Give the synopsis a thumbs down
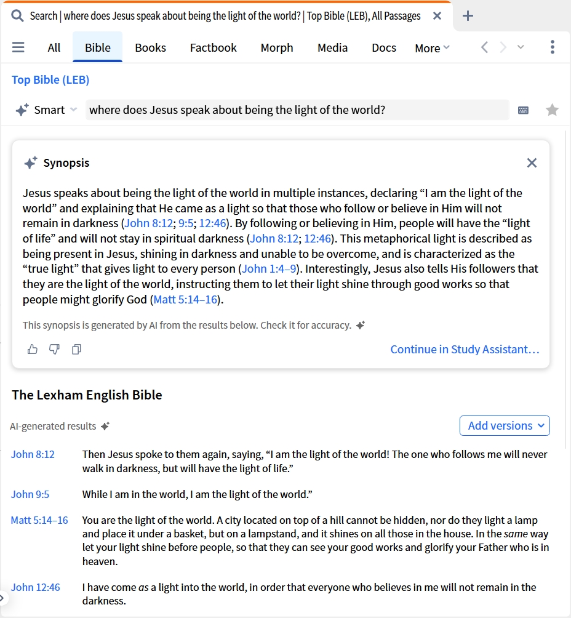The height and width of the screenshot is (618, 571). [54, 349]
